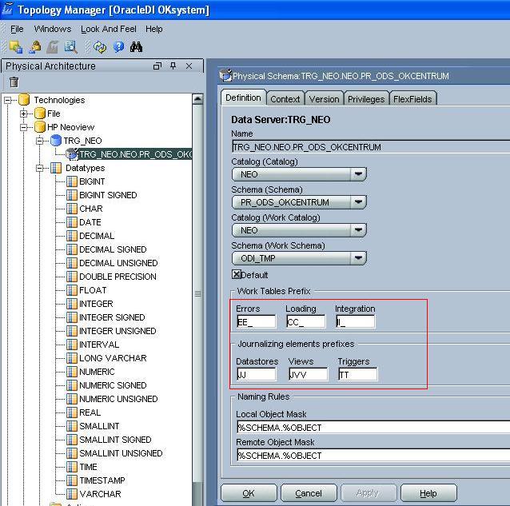The height and width of the screenshot is (506, 510).
Task: Select the VARCHAR datatype icon
Action: (72, 494)
